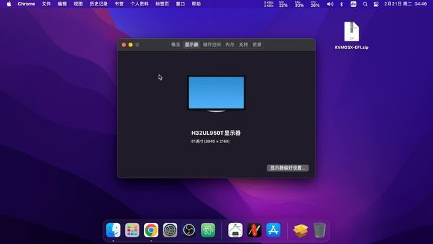Launch the red knife app in dock
The width and height of the screenshot is (433, 244).
(254, 230)
